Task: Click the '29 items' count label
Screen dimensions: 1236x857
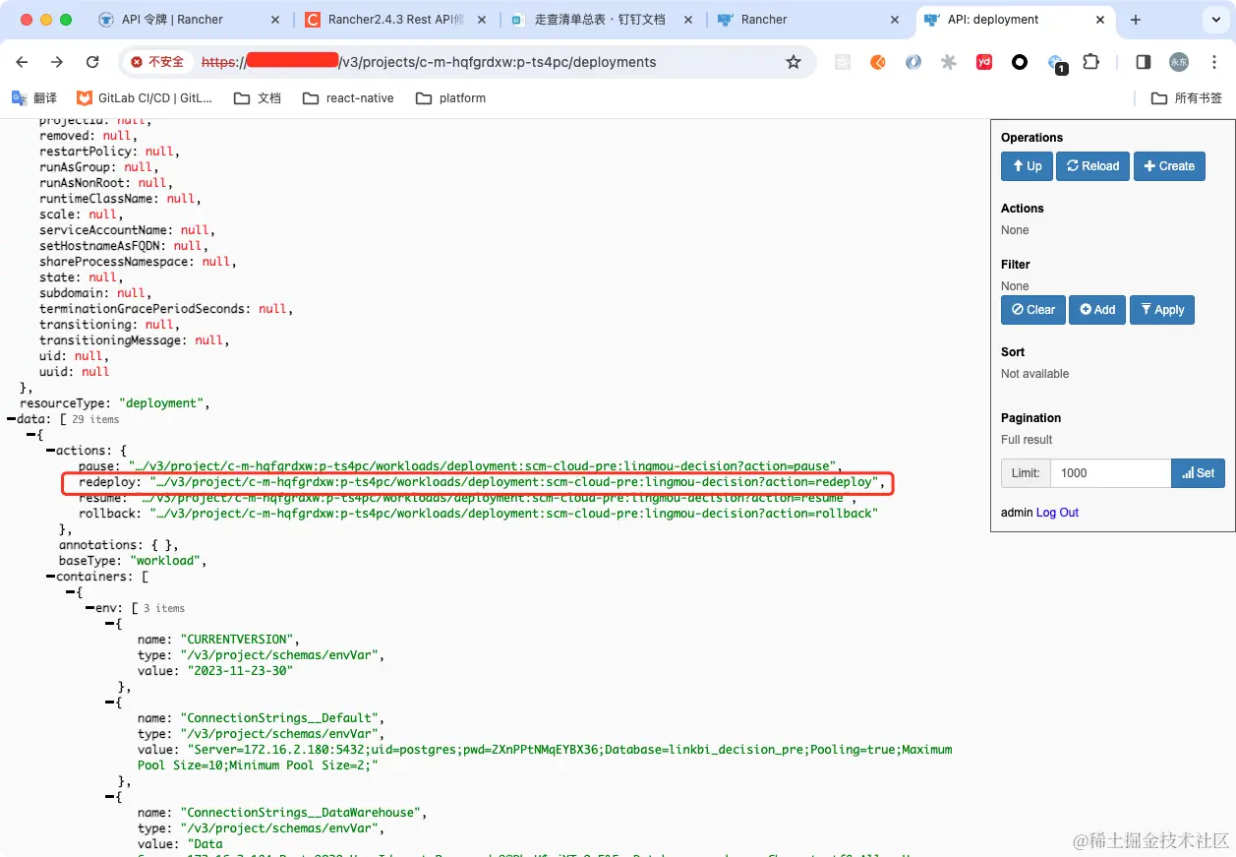Action: [x=95, y=419]
